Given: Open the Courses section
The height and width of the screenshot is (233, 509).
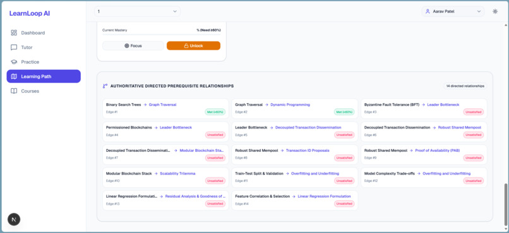Looking at the screenshot, I should tap(44, 91).
